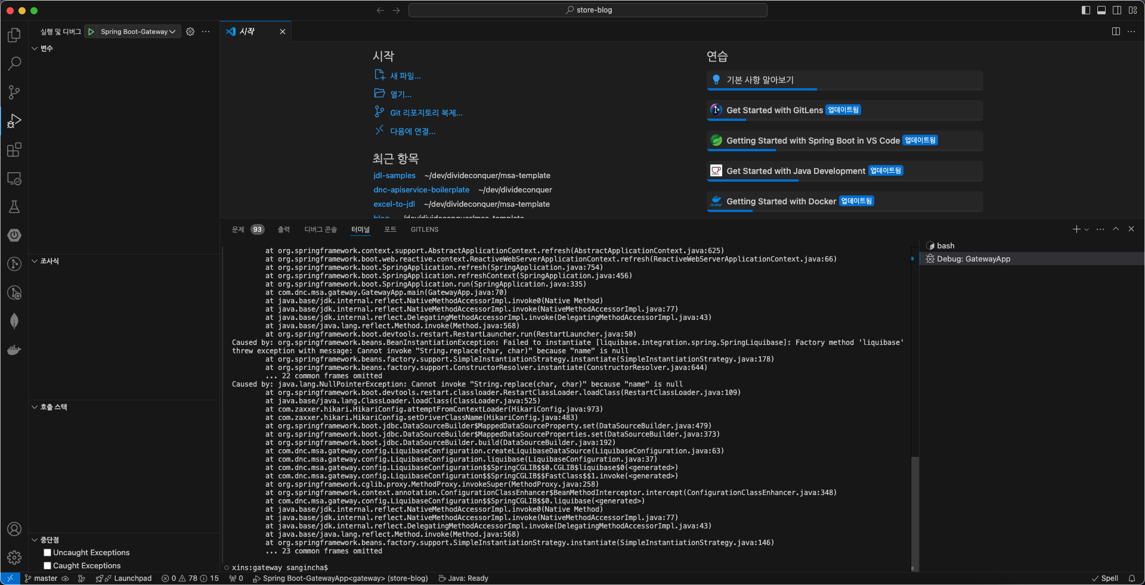Viewport: 1145px width, 585px height.
Task: Switch to the 출력 panel tab
Action: [284, 229]
